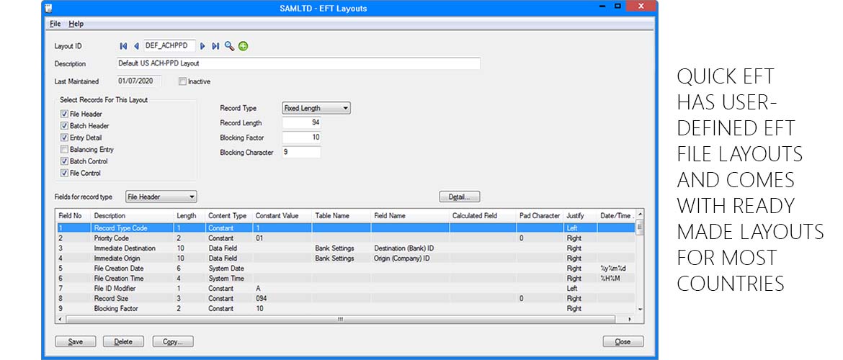
Task: Select the File Creation Time row
Action: pyautogui.click(x=346, y=279)
